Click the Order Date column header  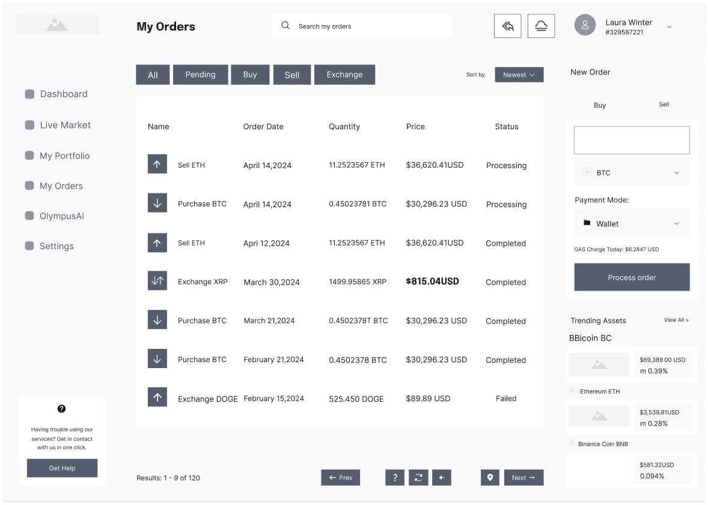pyautogui.click(x=263, y=126)
